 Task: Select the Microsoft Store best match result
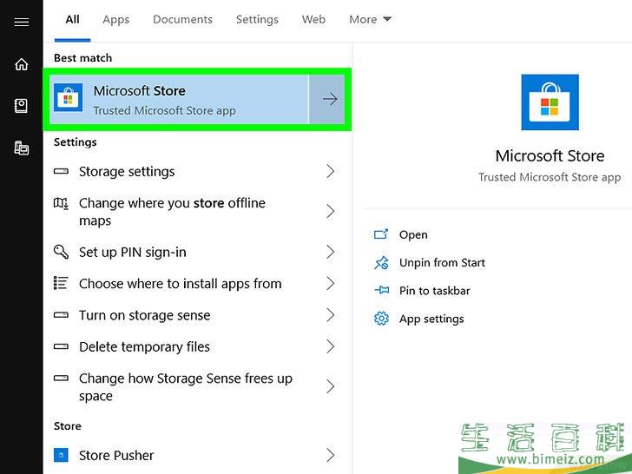point(179,99)
